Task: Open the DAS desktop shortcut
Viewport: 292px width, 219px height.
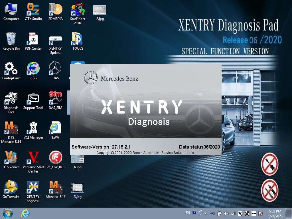Action: 55,68
